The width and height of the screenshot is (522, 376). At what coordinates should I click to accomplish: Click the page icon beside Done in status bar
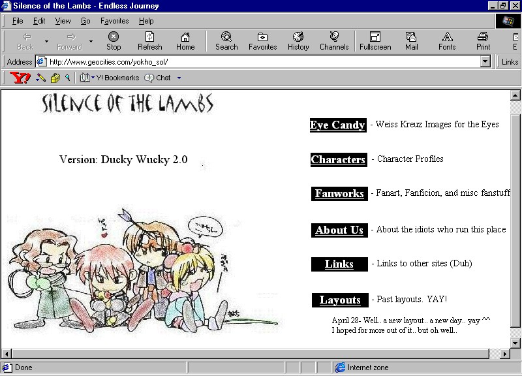point(7,368)
